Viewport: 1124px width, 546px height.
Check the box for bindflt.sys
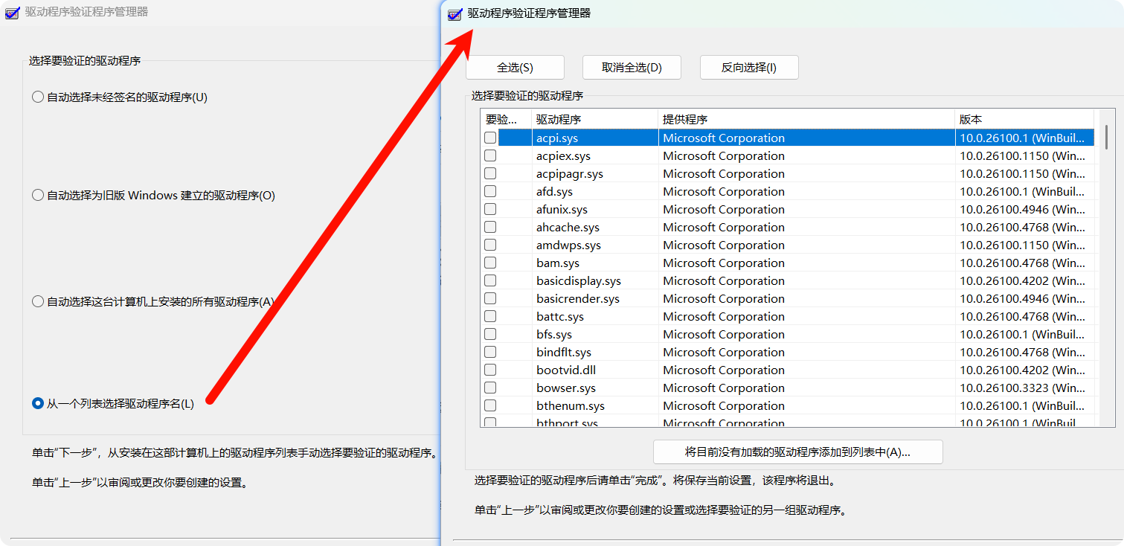click(490, 352)
